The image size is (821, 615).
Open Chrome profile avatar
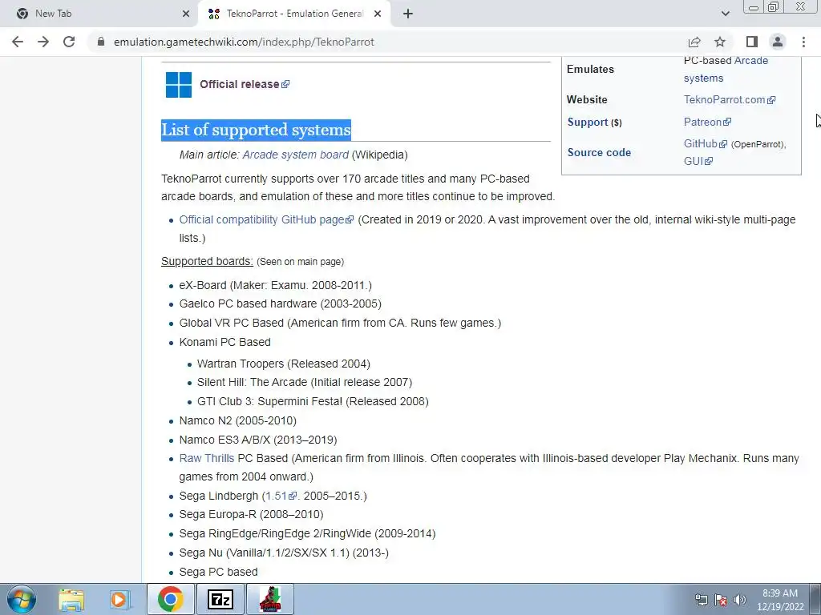778,42
